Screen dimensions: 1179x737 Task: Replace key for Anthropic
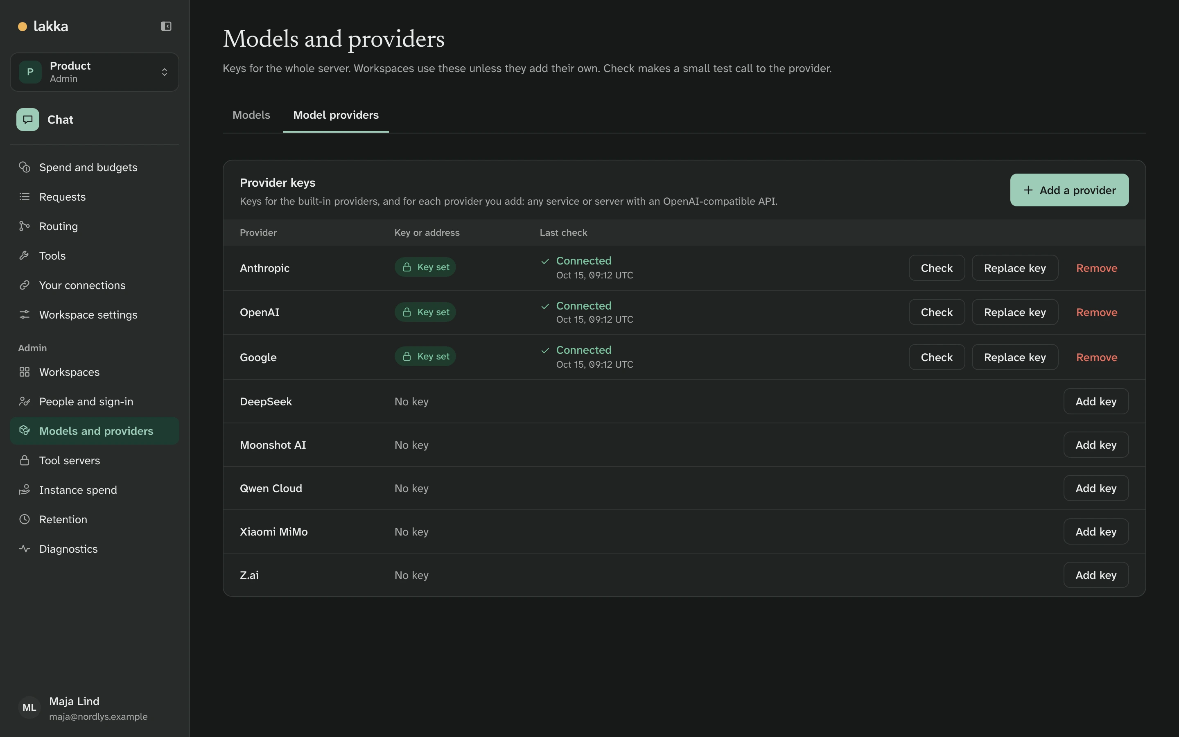(x=1015, y=268)
